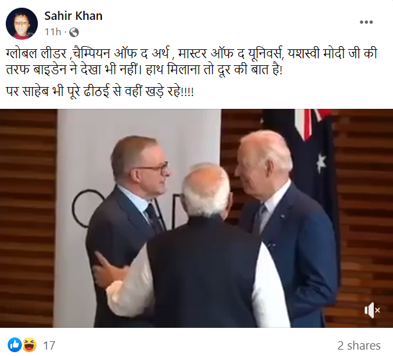
Task: Click the phrase 'हाथ मिलाना तो दूर की बात है'
Action: coord(214,69)
